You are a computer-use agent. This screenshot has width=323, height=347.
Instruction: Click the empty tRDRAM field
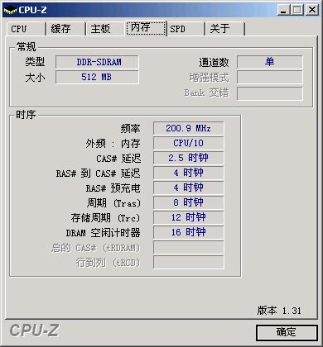(x=188, y=248)
